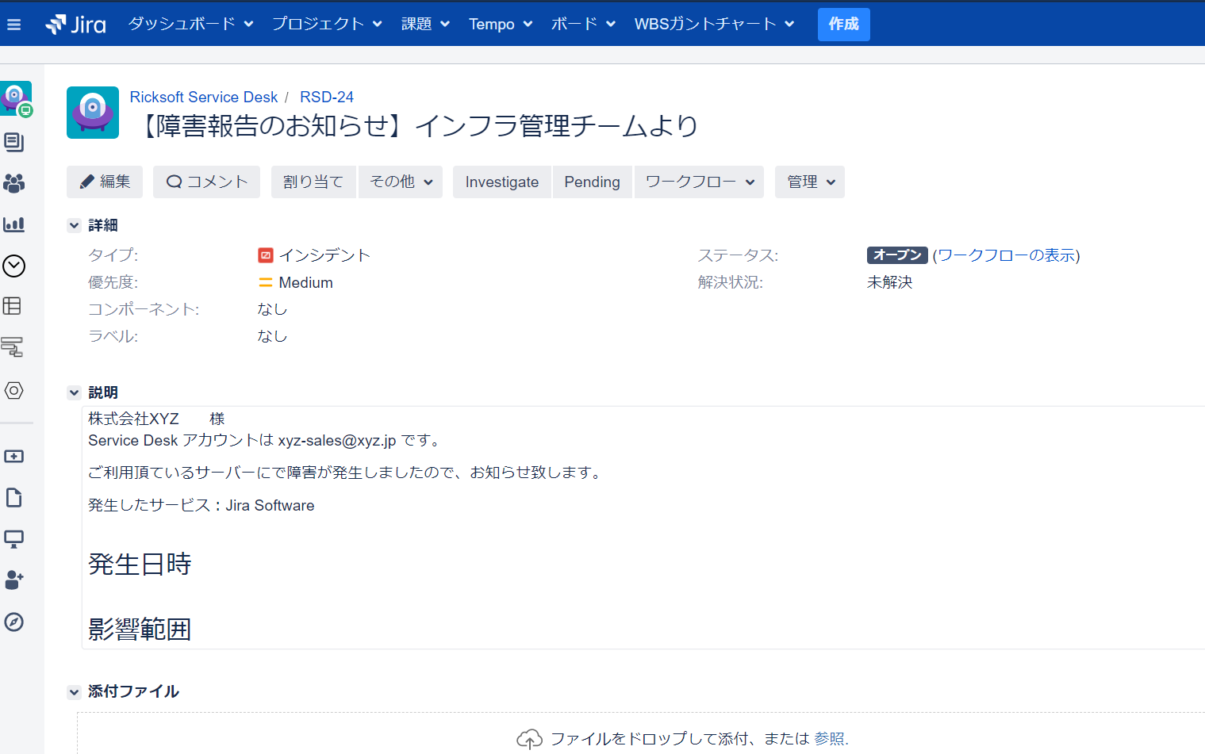Click the 発生日時 heading in description
This screenshot has width=1205, height=754.
point(140,564)
